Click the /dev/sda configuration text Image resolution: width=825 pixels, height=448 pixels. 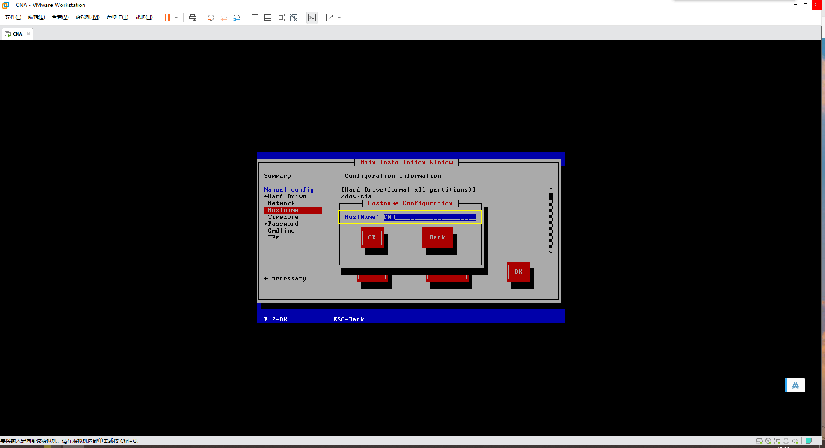click(x=356, y=197)
